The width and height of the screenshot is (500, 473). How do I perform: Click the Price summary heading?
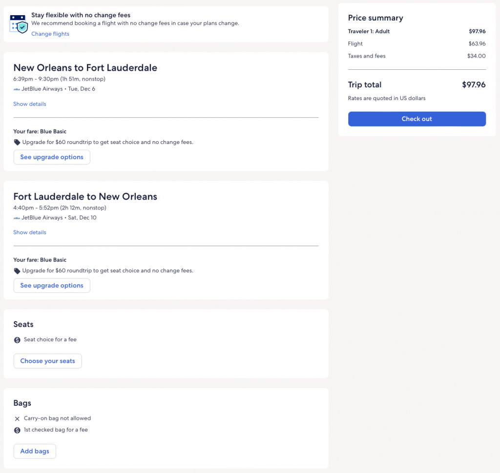coord(375,18)
